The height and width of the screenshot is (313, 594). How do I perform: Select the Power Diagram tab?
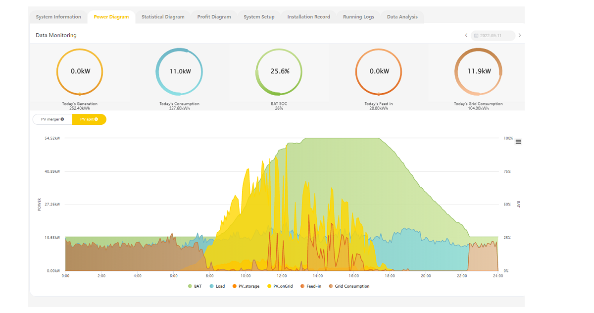tap(111, 17)
